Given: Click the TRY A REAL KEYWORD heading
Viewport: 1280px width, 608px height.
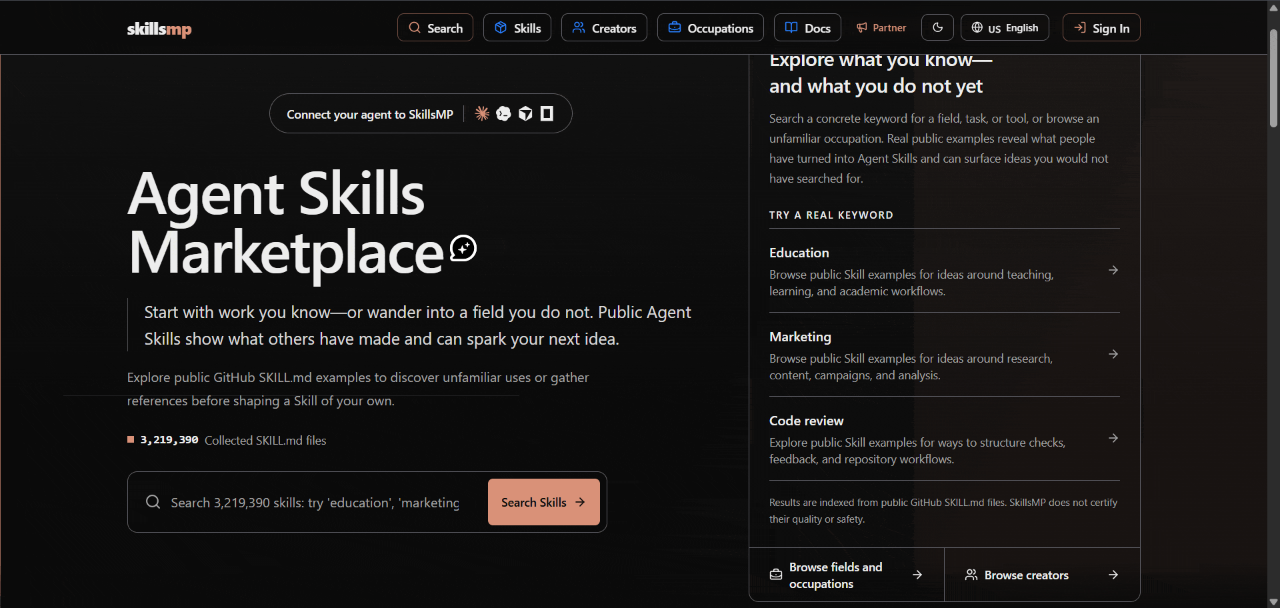Looking at the screenshot, I should [x=831, y=215].
